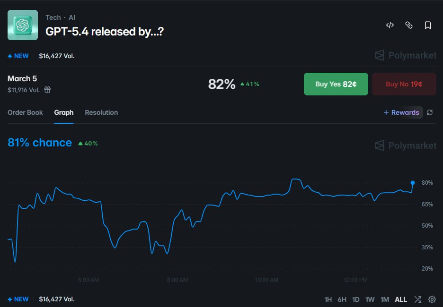443x307 pixels.
Task: Open the AI category link
Action: tap(71, 17)
